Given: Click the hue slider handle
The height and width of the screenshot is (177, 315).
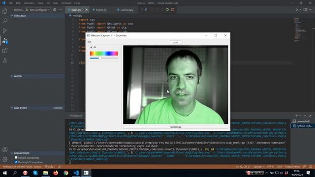Looking at the screenshot, I should pos(100,58).
